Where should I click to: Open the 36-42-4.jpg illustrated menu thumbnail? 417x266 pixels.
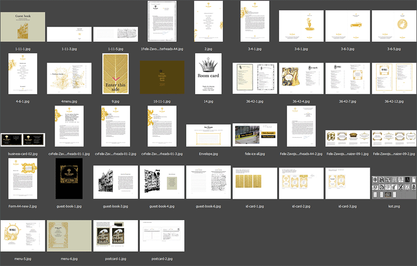click(x=301, y=78)
